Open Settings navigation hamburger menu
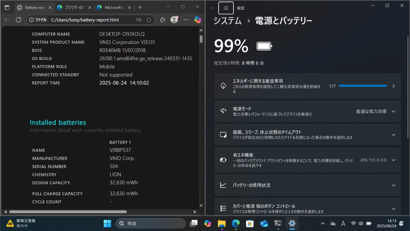 226,8
